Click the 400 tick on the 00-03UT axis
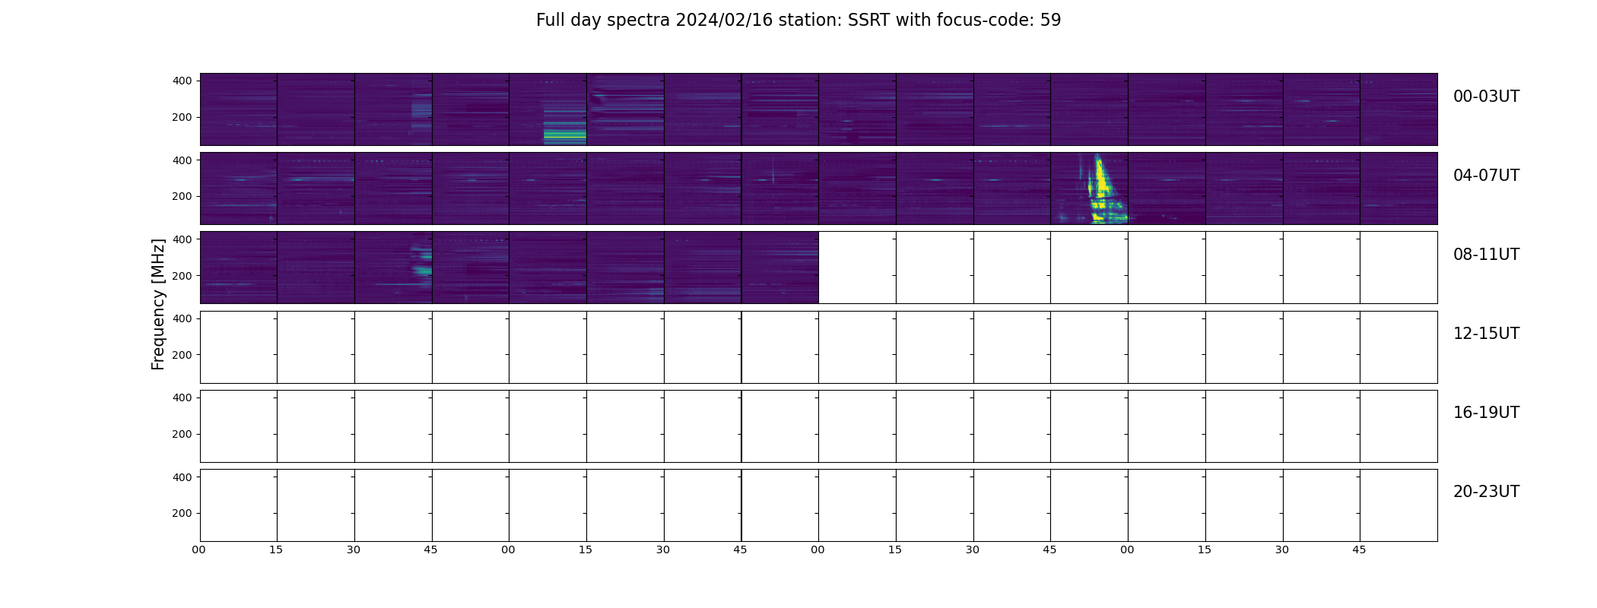This screenshot has height=608, width=1597. [x=183, y=81]
